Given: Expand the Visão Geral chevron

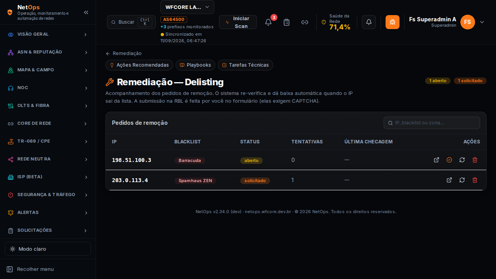Looking at the screenshot, I should (x=86, y=34).
